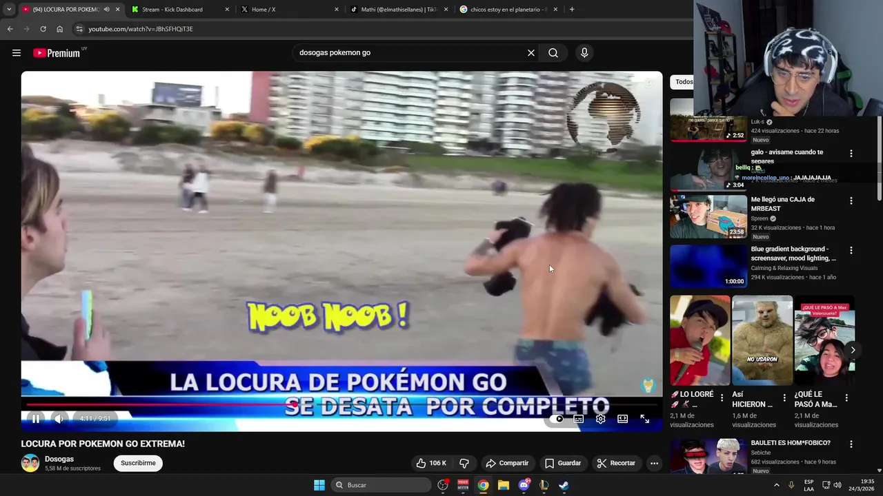This screenshot has width=883, height=496.
Task: Clip the video with Recortar
Action: (x=616, y=463)
